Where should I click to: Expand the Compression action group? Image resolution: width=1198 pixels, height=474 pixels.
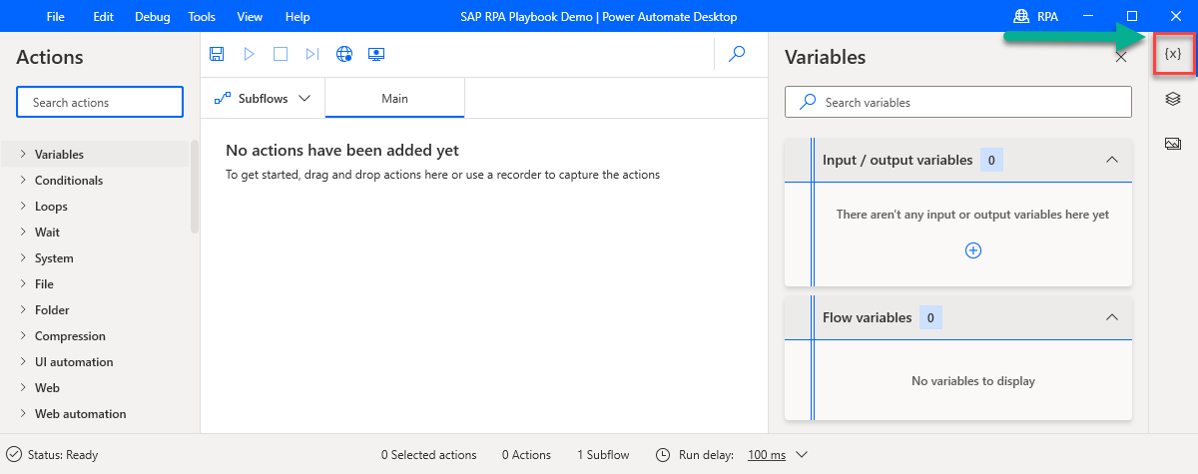(x=23, y=335)
